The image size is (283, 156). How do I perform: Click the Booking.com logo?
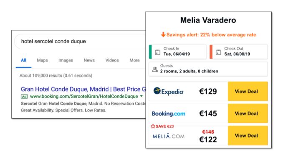coord(168,114)
